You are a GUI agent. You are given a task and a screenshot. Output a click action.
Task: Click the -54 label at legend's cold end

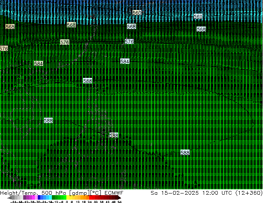13,202
